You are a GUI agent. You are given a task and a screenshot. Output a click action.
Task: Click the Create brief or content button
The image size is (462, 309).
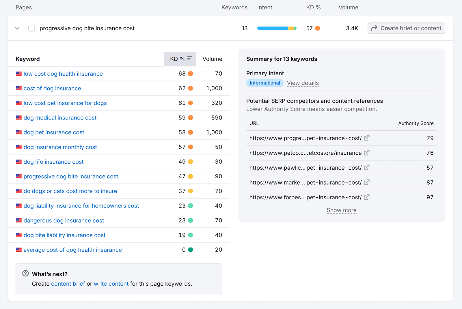406,28
